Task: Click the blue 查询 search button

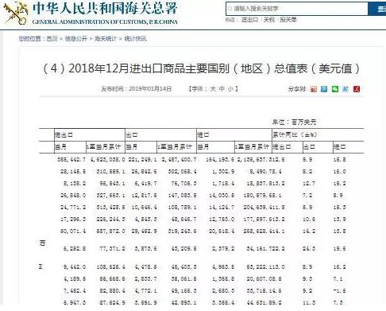Action: (x=377, y=9)
